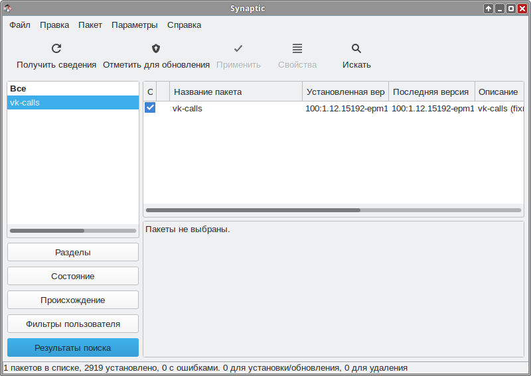This screenshot has height=376, width=531.
Task: Select vk-calls in the left search list
Action: [x=73, y=103]
